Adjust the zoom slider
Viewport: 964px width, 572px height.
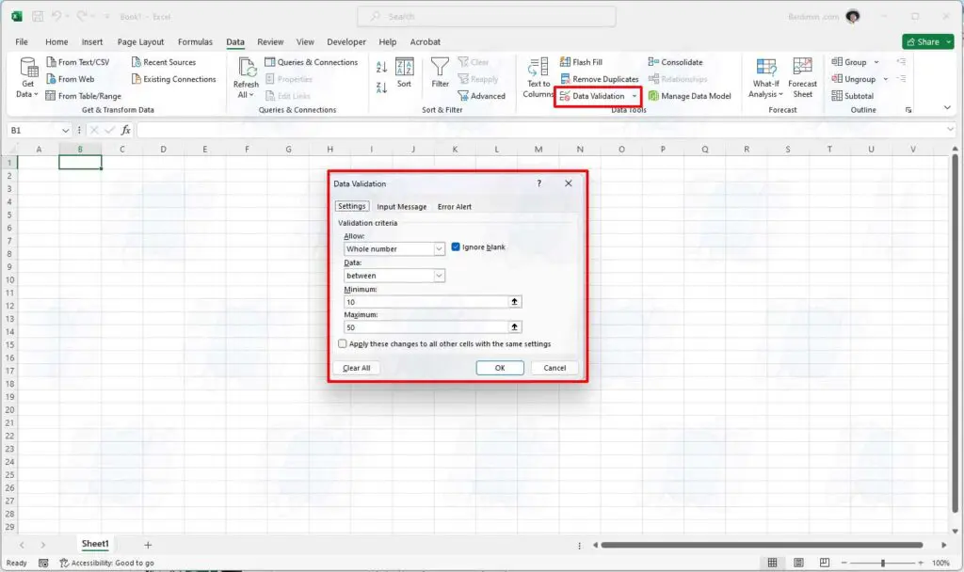[883, 563]
